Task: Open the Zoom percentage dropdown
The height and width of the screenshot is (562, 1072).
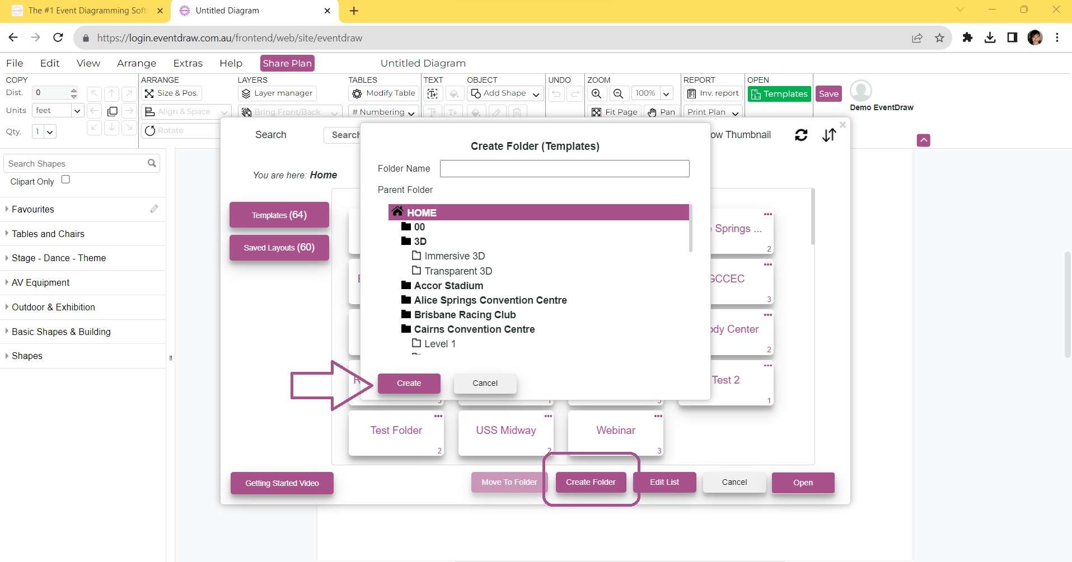Action: (x=666, y=93)
